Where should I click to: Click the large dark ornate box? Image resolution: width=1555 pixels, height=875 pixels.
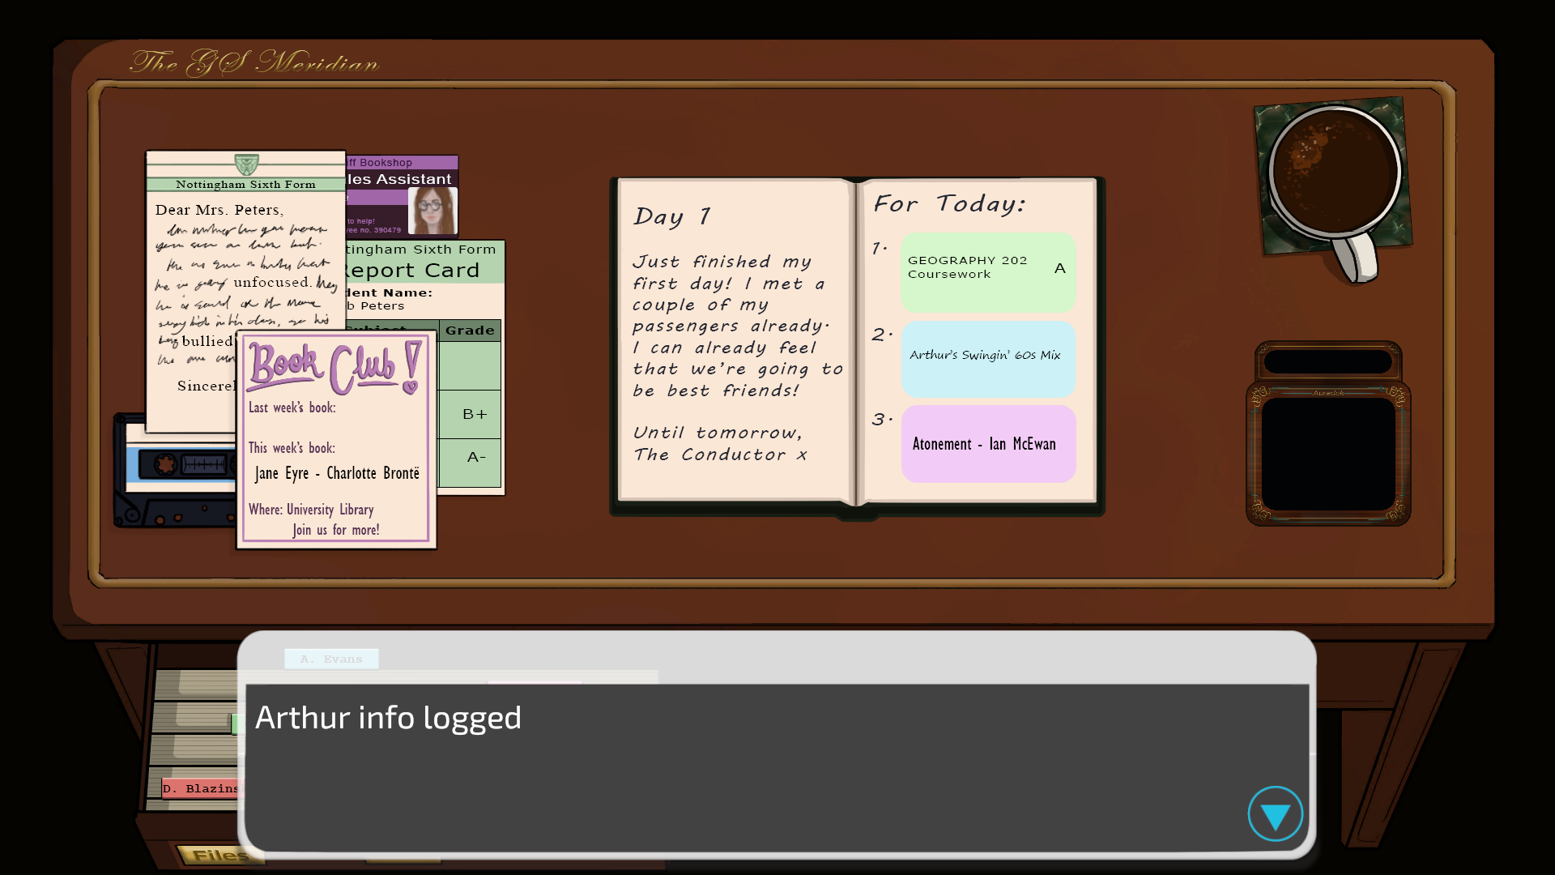(1328, 454)
